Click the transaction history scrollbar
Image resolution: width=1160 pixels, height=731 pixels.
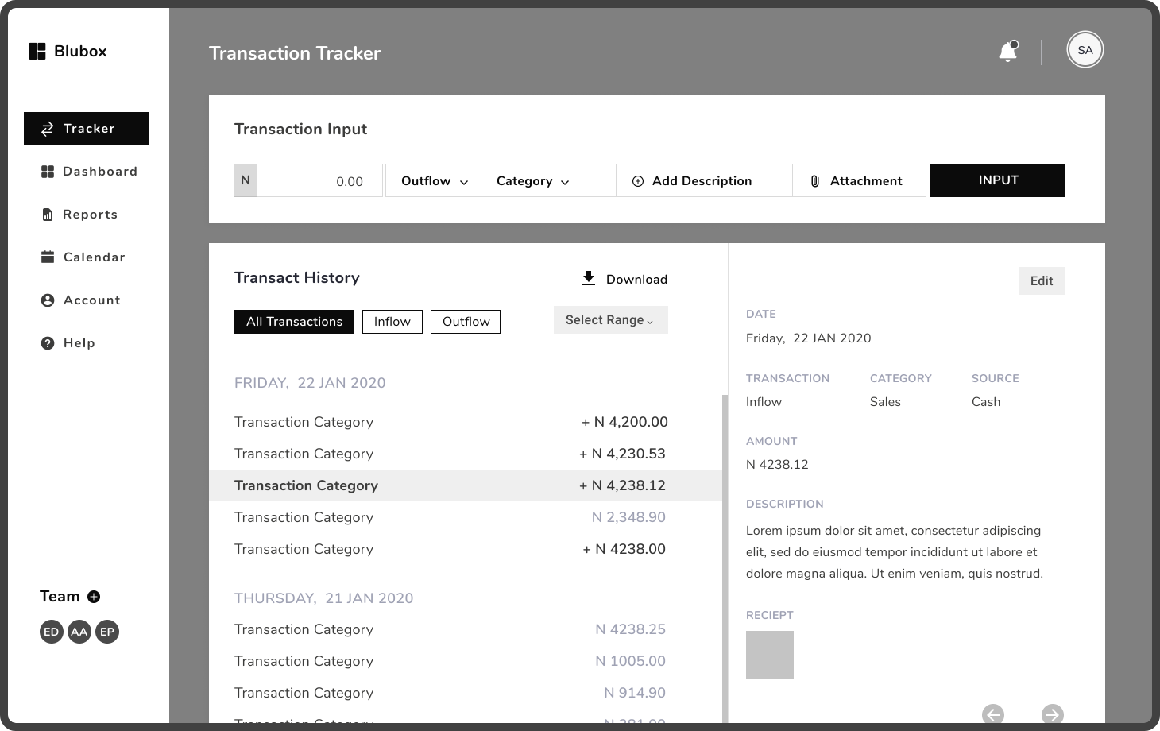coord(724,556)
